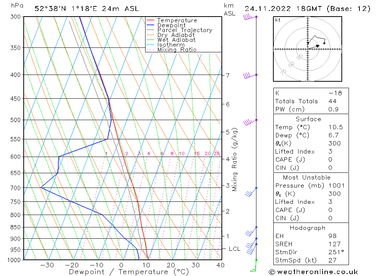Click the wind barb at 400 hPa level
Image resolution: width=376 pixels, height=276 pixels.
click(250, 76)
